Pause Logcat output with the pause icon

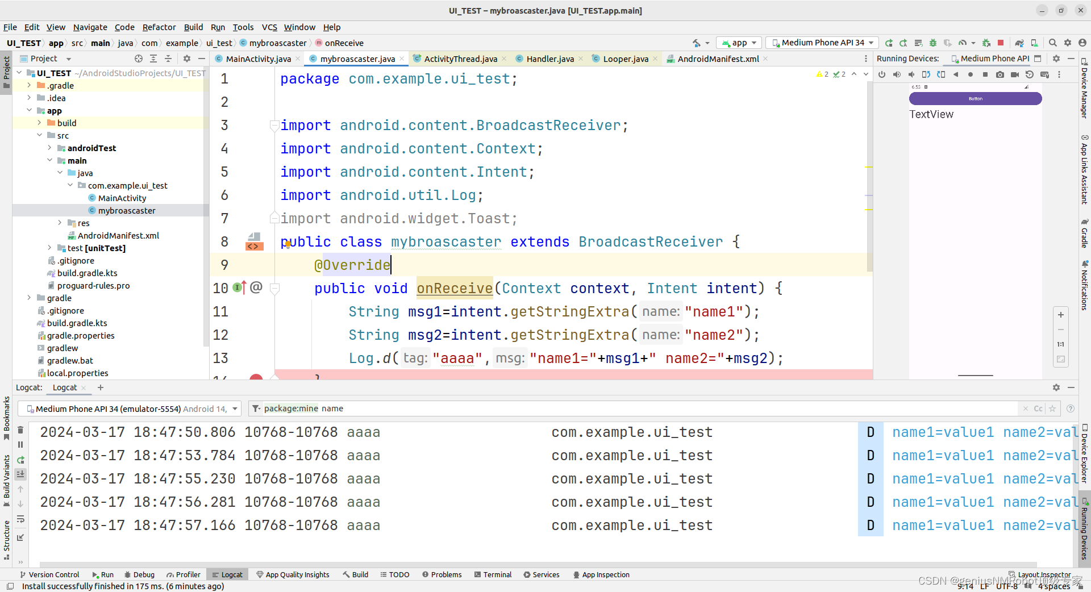tap(20, 445)
